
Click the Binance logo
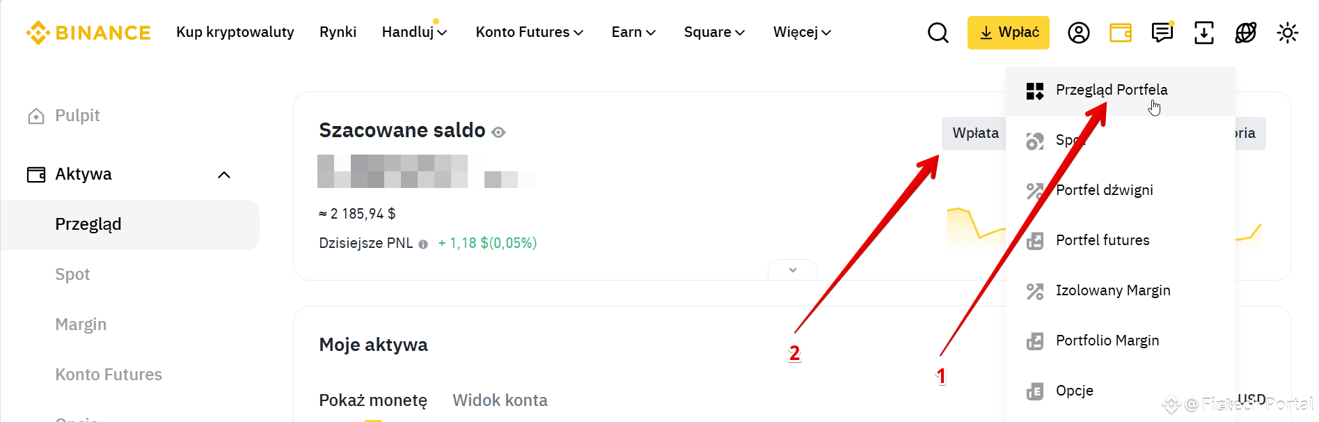[x=88, y=33]
